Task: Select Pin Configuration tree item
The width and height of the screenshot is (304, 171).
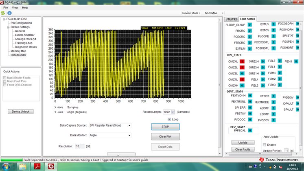Action: point(21,23)
